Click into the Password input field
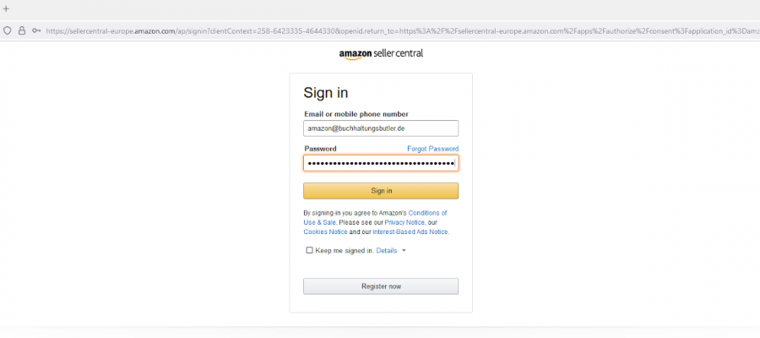 (x=381, y=163)
